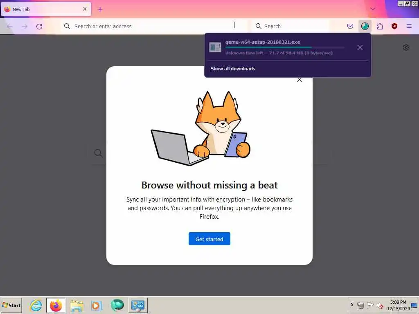The image size is (419, 314).
Task: Open the Windows Start menu
Action: point(11,305)
